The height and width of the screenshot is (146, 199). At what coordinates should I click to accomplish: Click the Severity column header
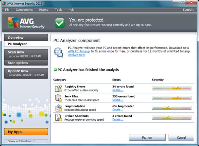click(158, 80)
